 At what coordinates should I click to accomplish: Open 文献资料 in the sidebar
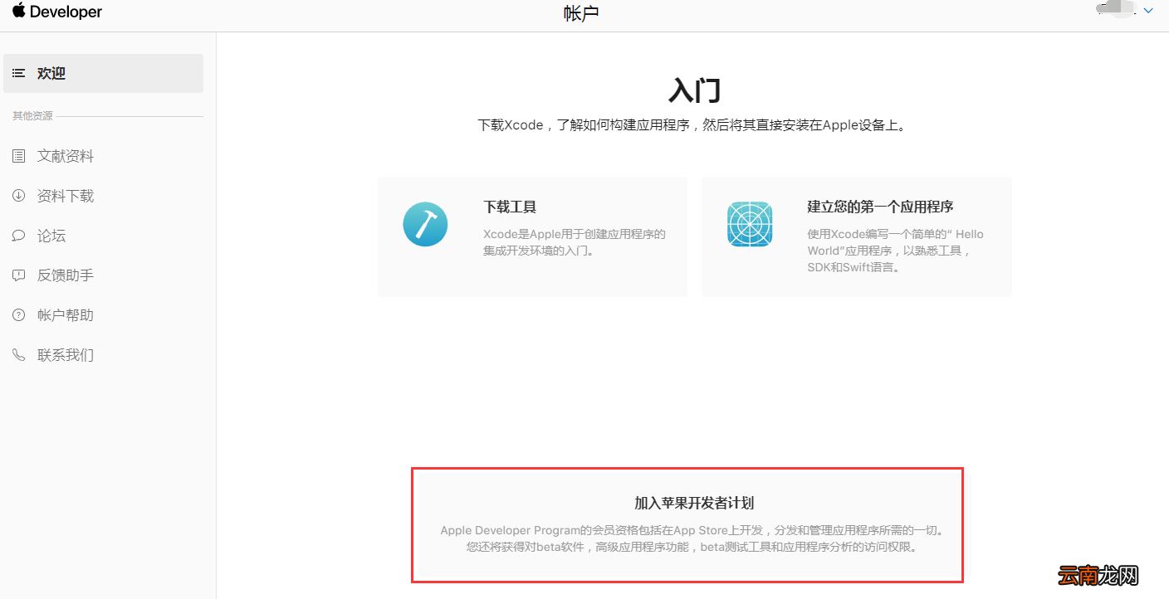coord(66,156)
